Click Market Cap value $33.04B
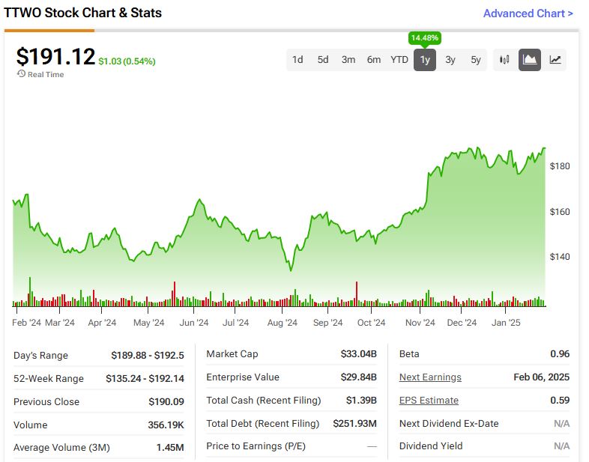Image resolution: width=589 pixels, height=462 pixels. point(359,354)
